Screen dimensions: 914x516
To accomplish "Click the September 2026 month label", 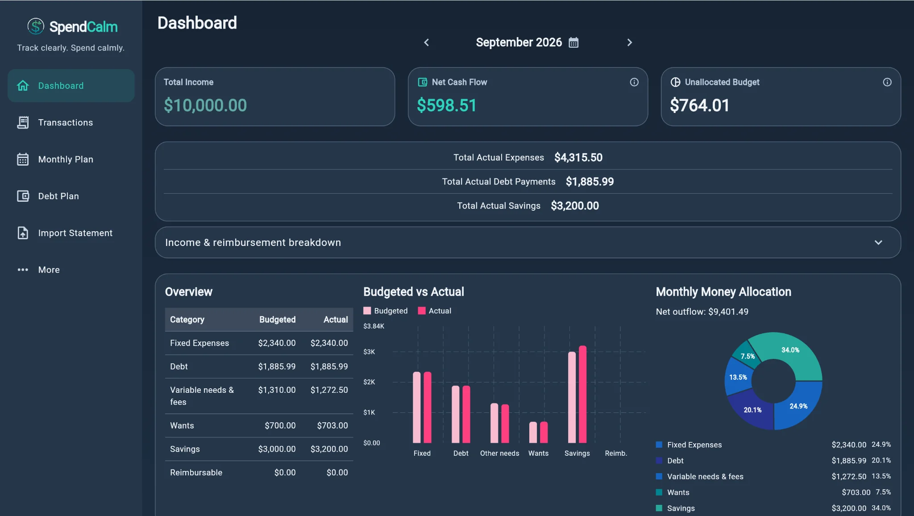I will click(519, 42).
